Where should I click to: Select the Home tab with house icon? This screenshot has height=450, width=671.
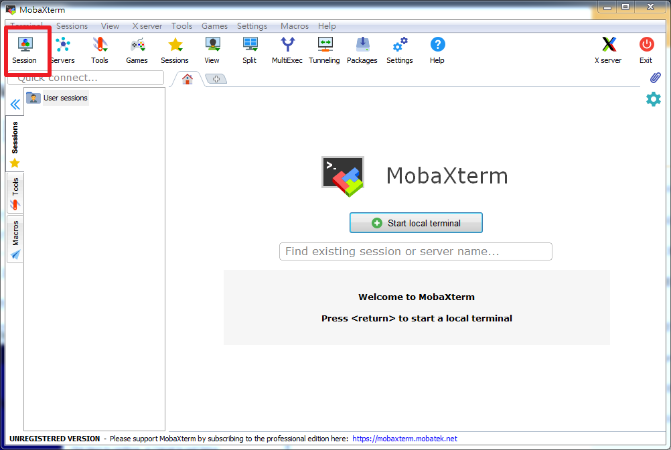(188, 79)
